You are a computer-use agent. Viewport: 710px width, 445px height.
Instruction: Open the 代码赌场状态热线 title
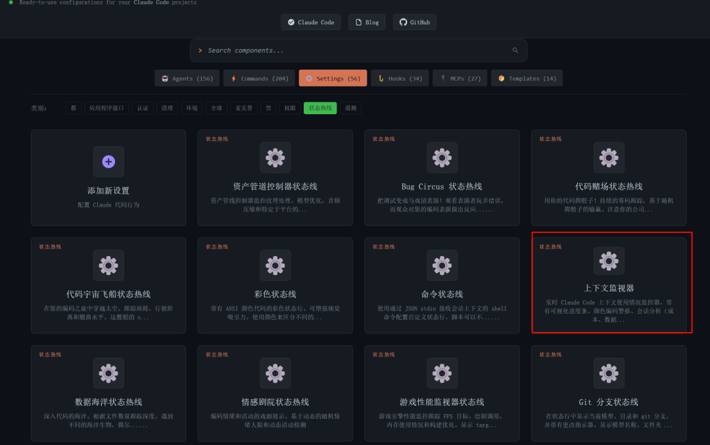pos(609,186)
